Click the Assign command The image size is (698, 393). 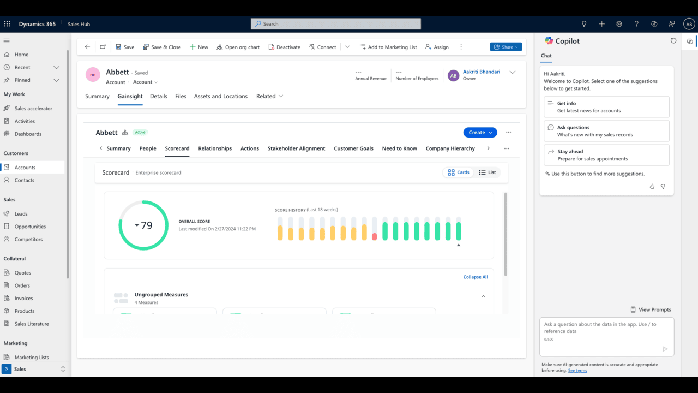click(x=437, y=47)
